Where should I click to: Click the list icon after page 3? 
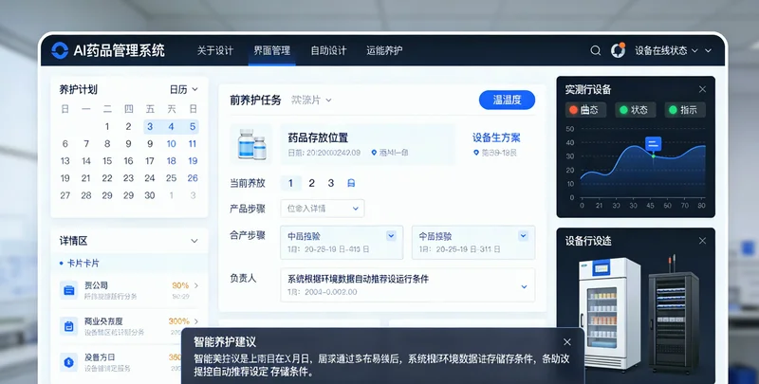click(351, 183)
